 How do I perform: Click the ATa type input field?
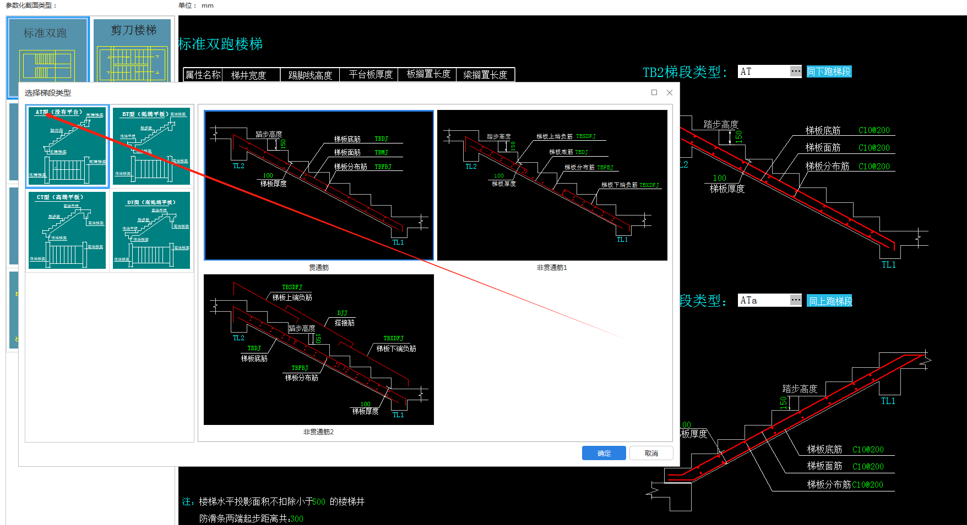(x=764, y=300)
